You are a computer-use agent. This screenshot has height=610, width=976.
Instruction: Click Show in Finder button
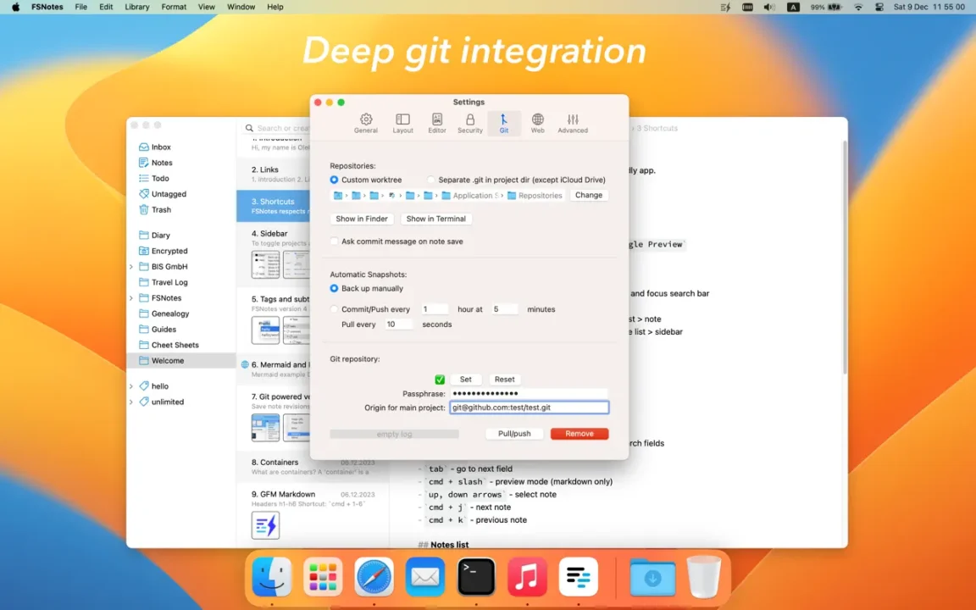362,219
